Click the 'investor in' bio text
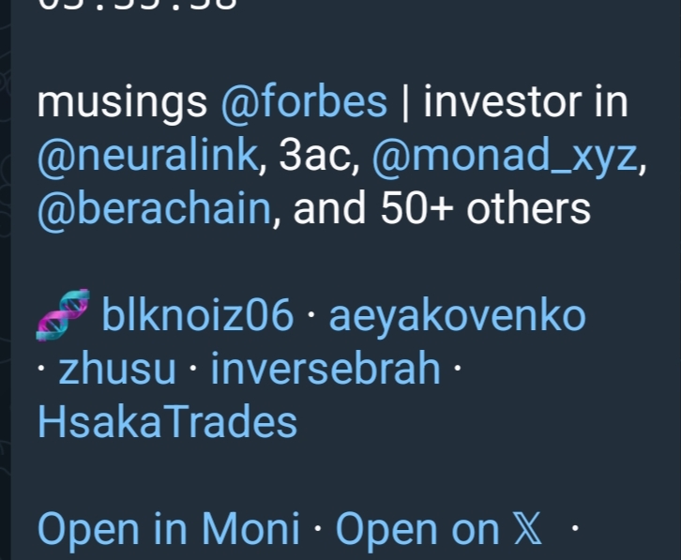 [x=525, y=102]
